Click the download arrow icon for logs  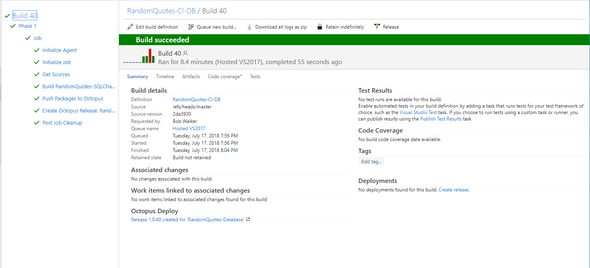(x=249, y=27)
